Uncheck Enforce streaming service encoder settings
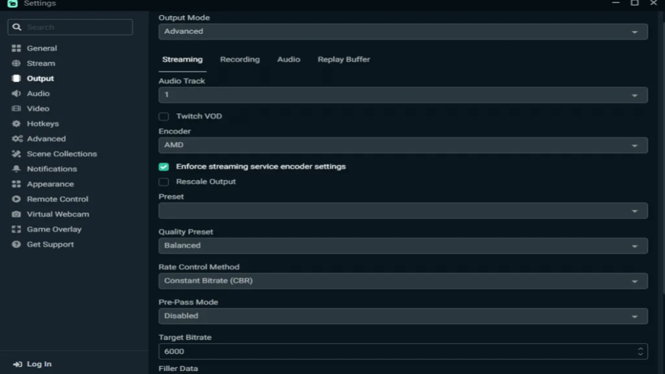 (164, 167)
